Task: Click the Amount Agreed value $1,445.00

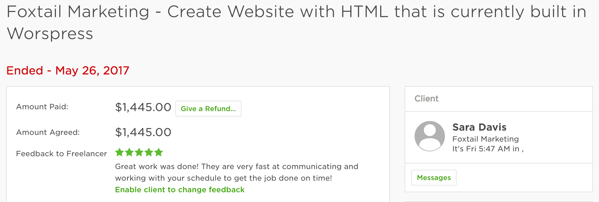Action: (x=143, y=132)
